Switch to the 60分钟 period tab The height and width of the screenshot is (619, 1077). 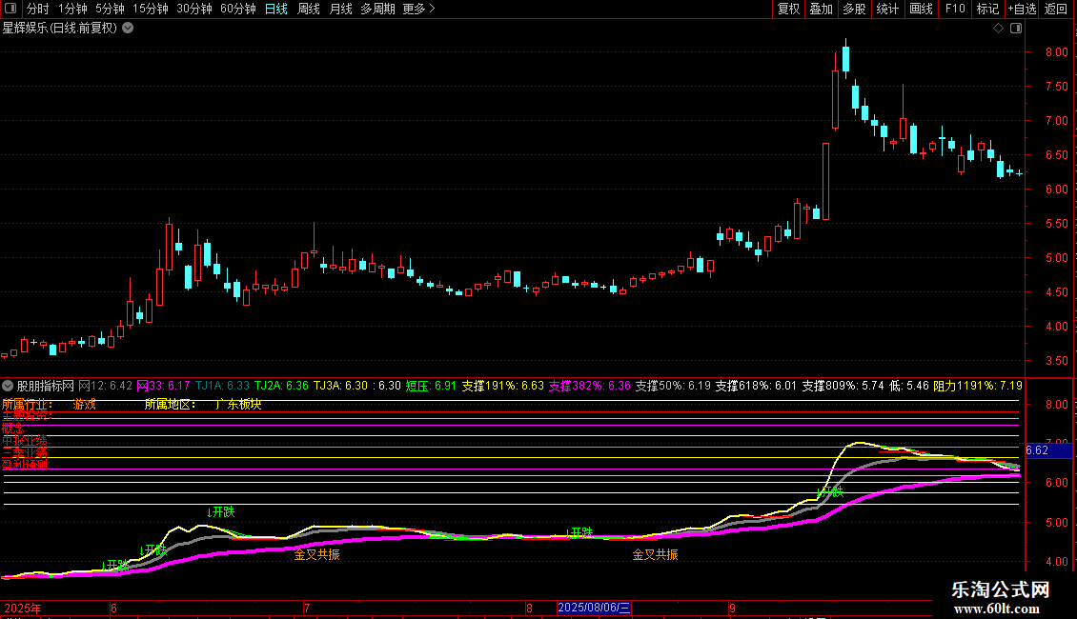click(x=237, y=10)
